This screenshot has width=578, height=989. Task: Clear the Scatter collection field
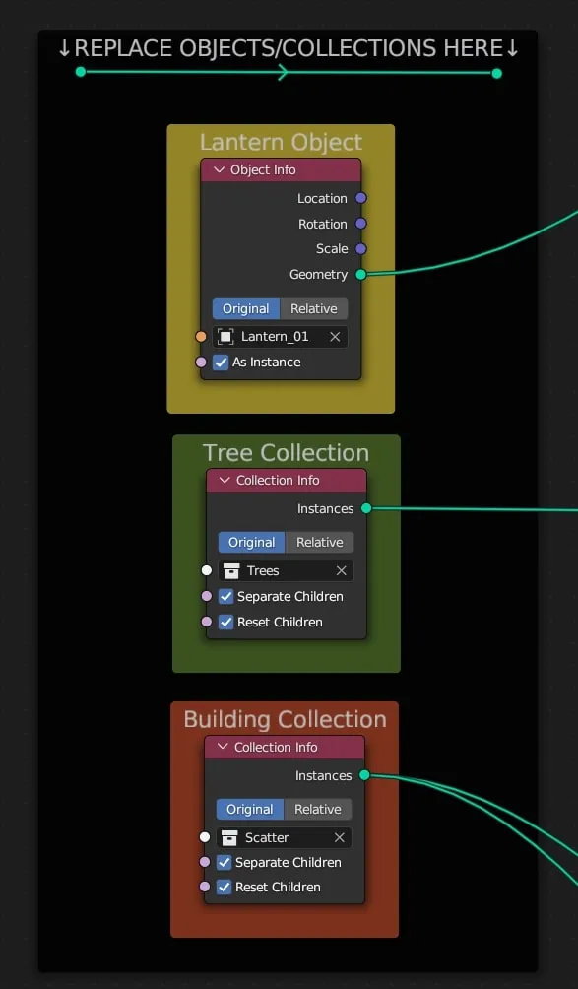pos(339,837)
